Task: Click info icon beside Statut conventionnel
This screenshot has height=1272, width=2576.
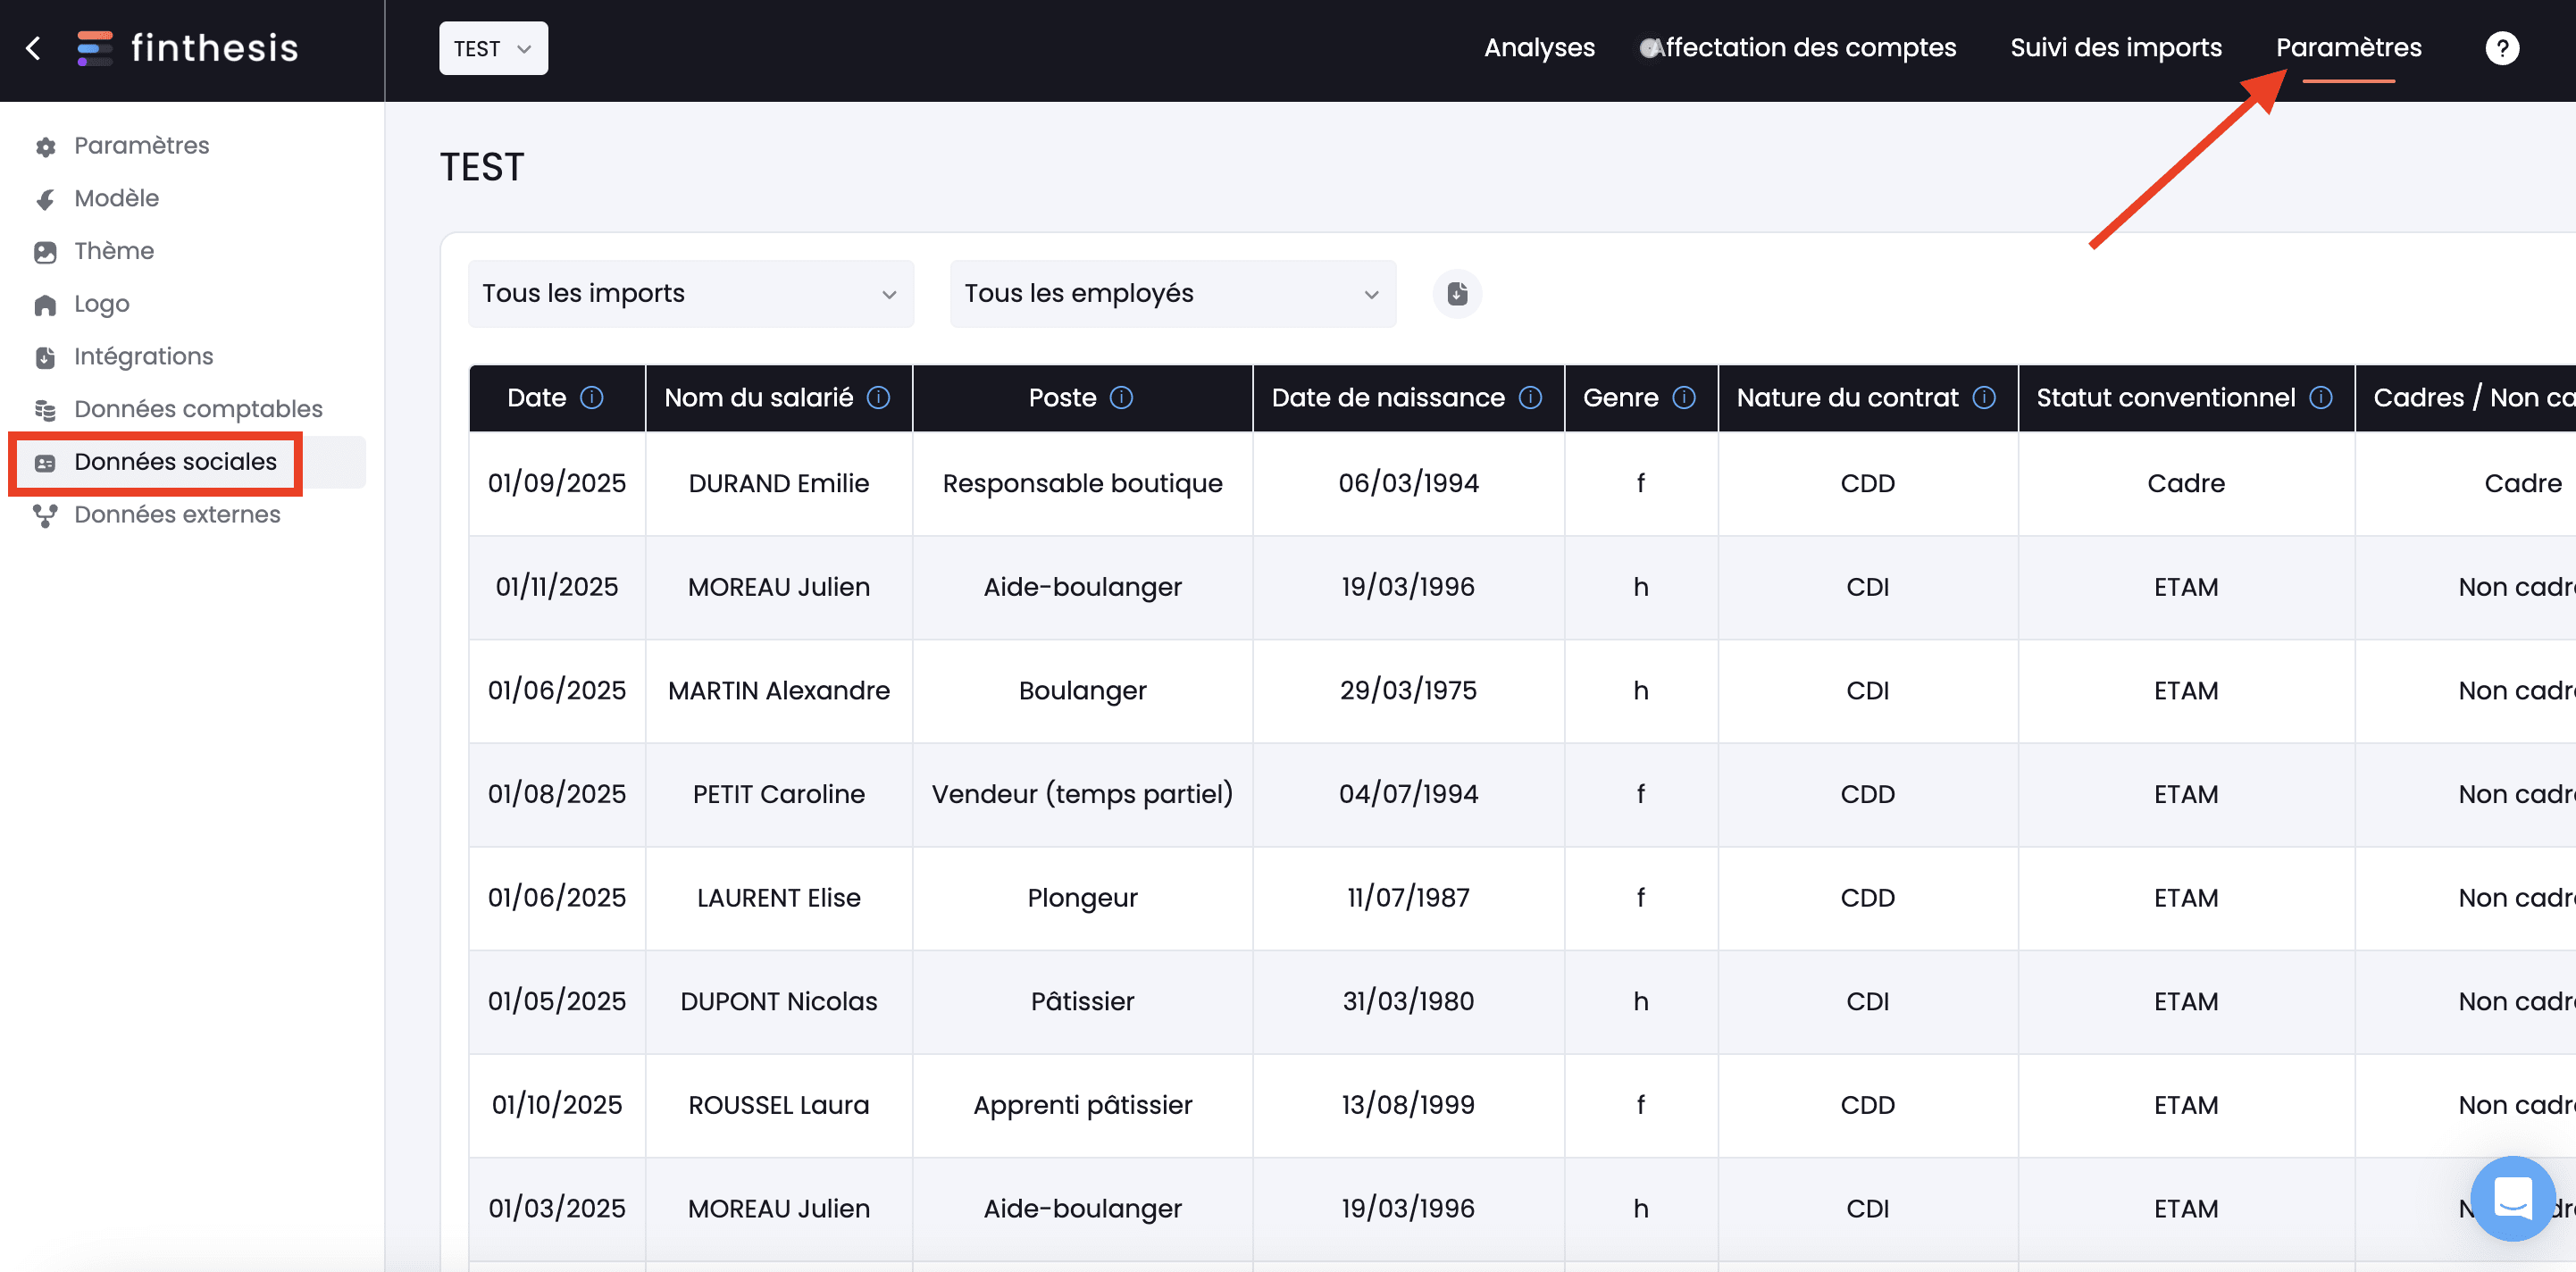Action: 2321,398
